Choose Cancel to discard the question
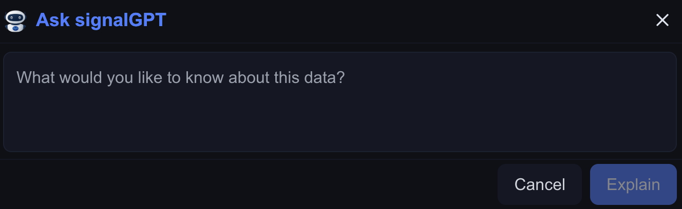Viewport: 682px width, 209px height. click(540, 184)
